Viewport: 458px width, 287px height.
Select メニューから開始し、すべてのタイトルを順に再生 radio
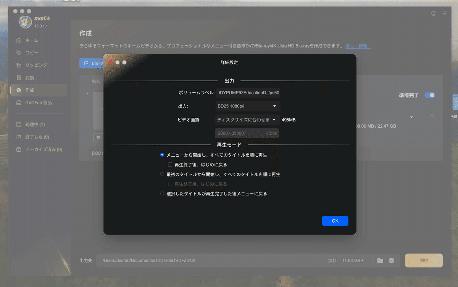pyautogui.click(x=162, y=155)
